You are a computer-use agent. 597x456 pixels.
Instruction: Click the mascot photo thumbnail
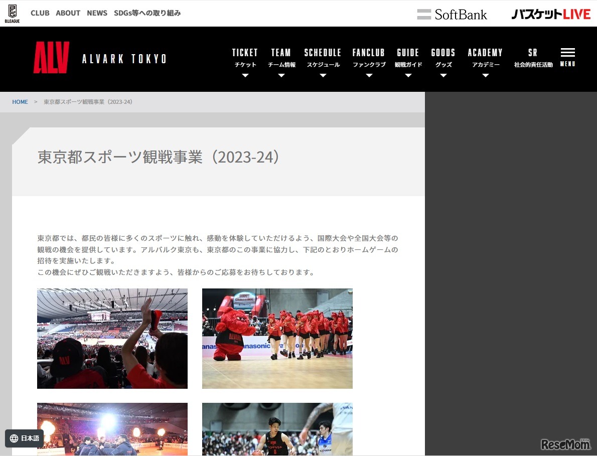click(277, 338)
